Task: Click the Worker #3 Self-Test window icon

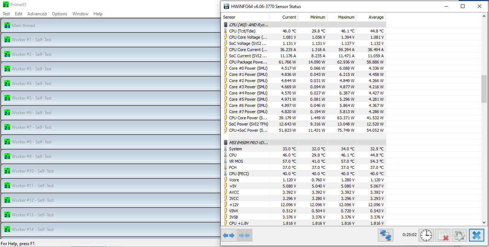Action: pos(7,69)
